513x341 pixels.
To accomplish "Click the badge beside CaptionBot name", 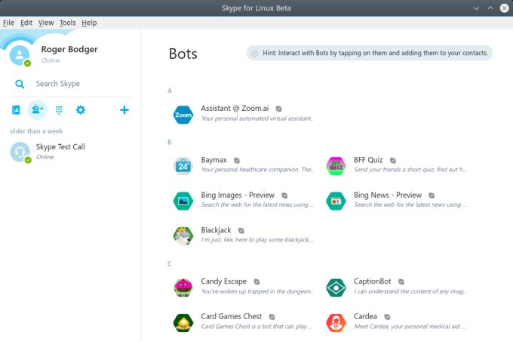I will [401, 281].
